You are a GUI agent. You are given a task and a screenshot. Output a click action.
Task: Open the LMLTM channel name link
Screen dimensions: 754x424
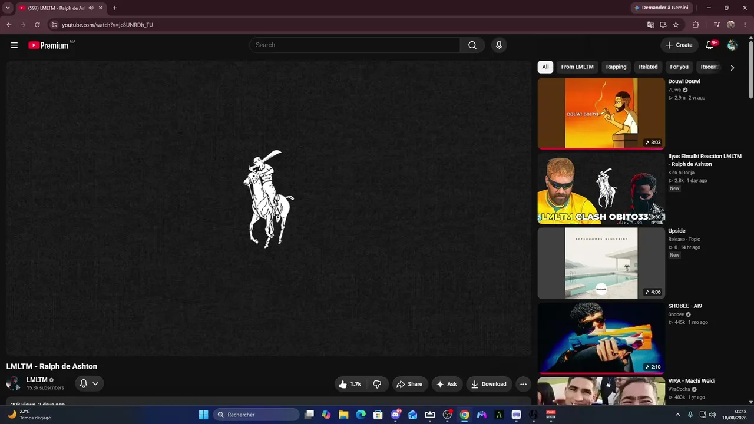coord(37,380)
